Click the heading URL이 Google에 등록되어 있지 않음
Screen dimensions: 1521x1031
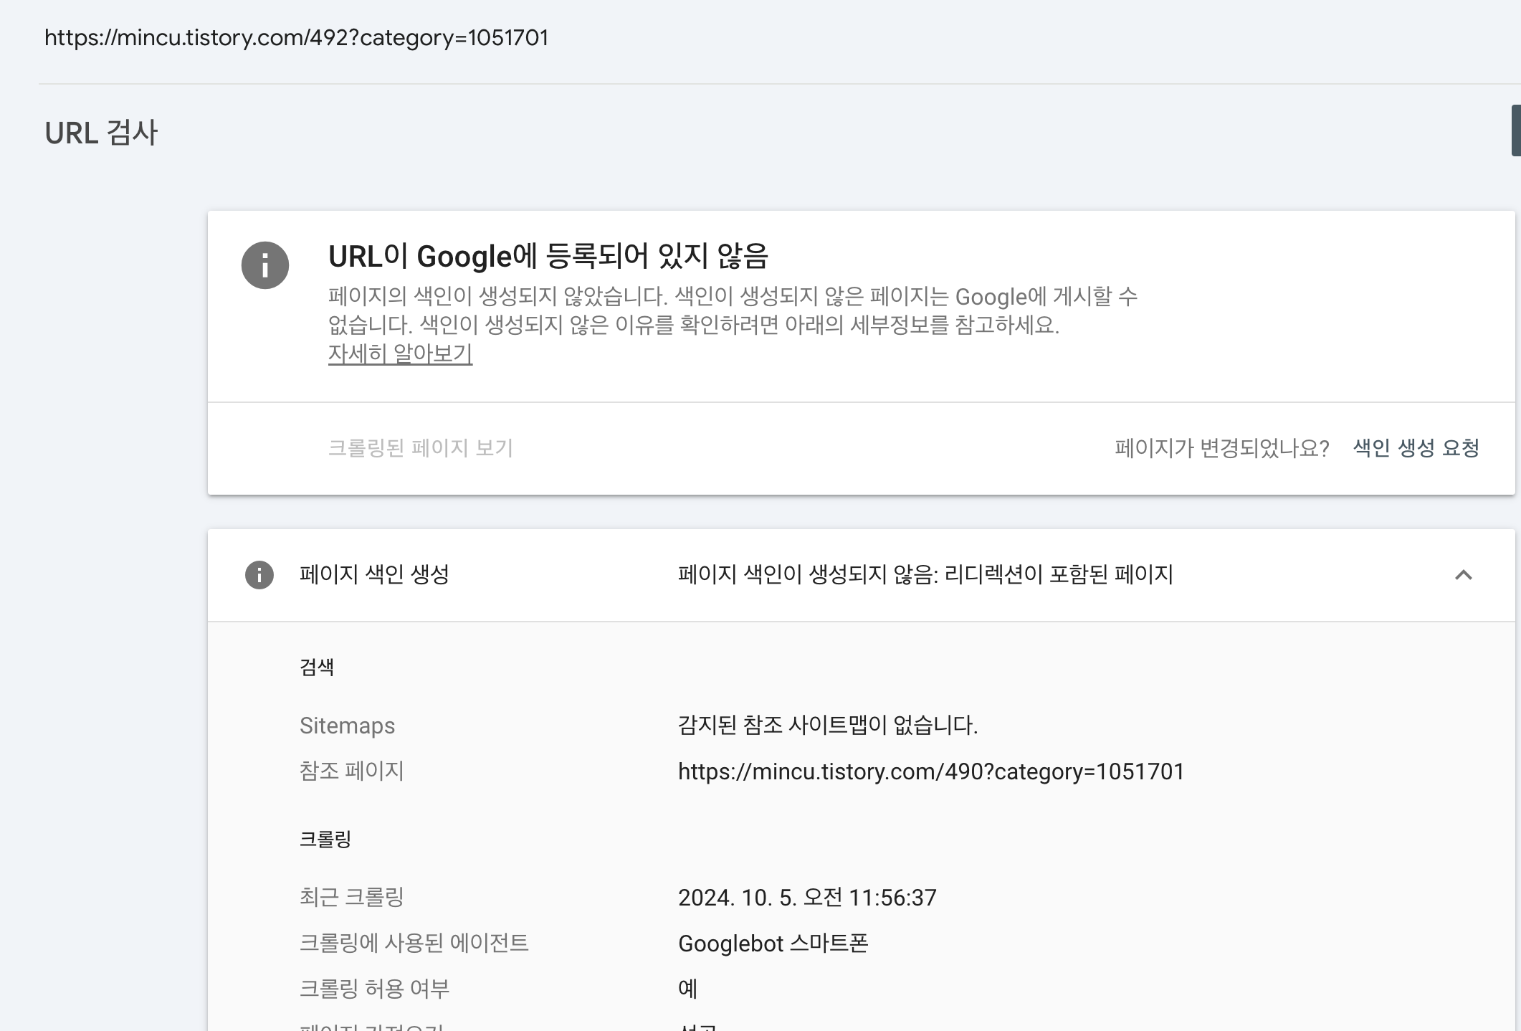pyautogui.click(x=548, y=256)
